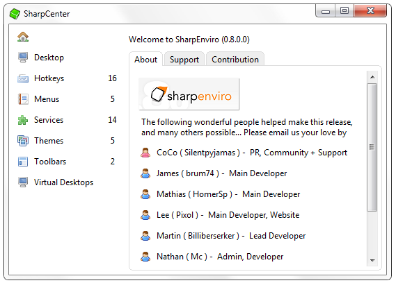Click the Desktop monitor icon
The width and height of the screenshot is (396, 283).
[x=23, y=58]
